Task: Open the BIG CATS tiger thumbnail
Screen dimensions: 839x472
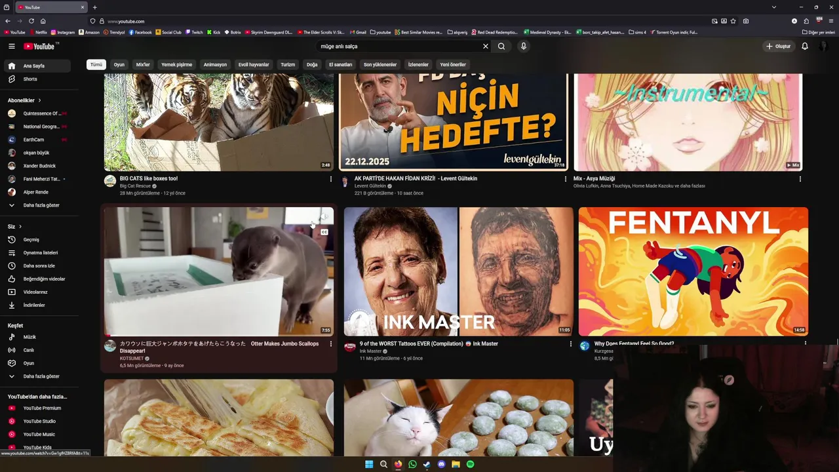Action: pos(219,123)
